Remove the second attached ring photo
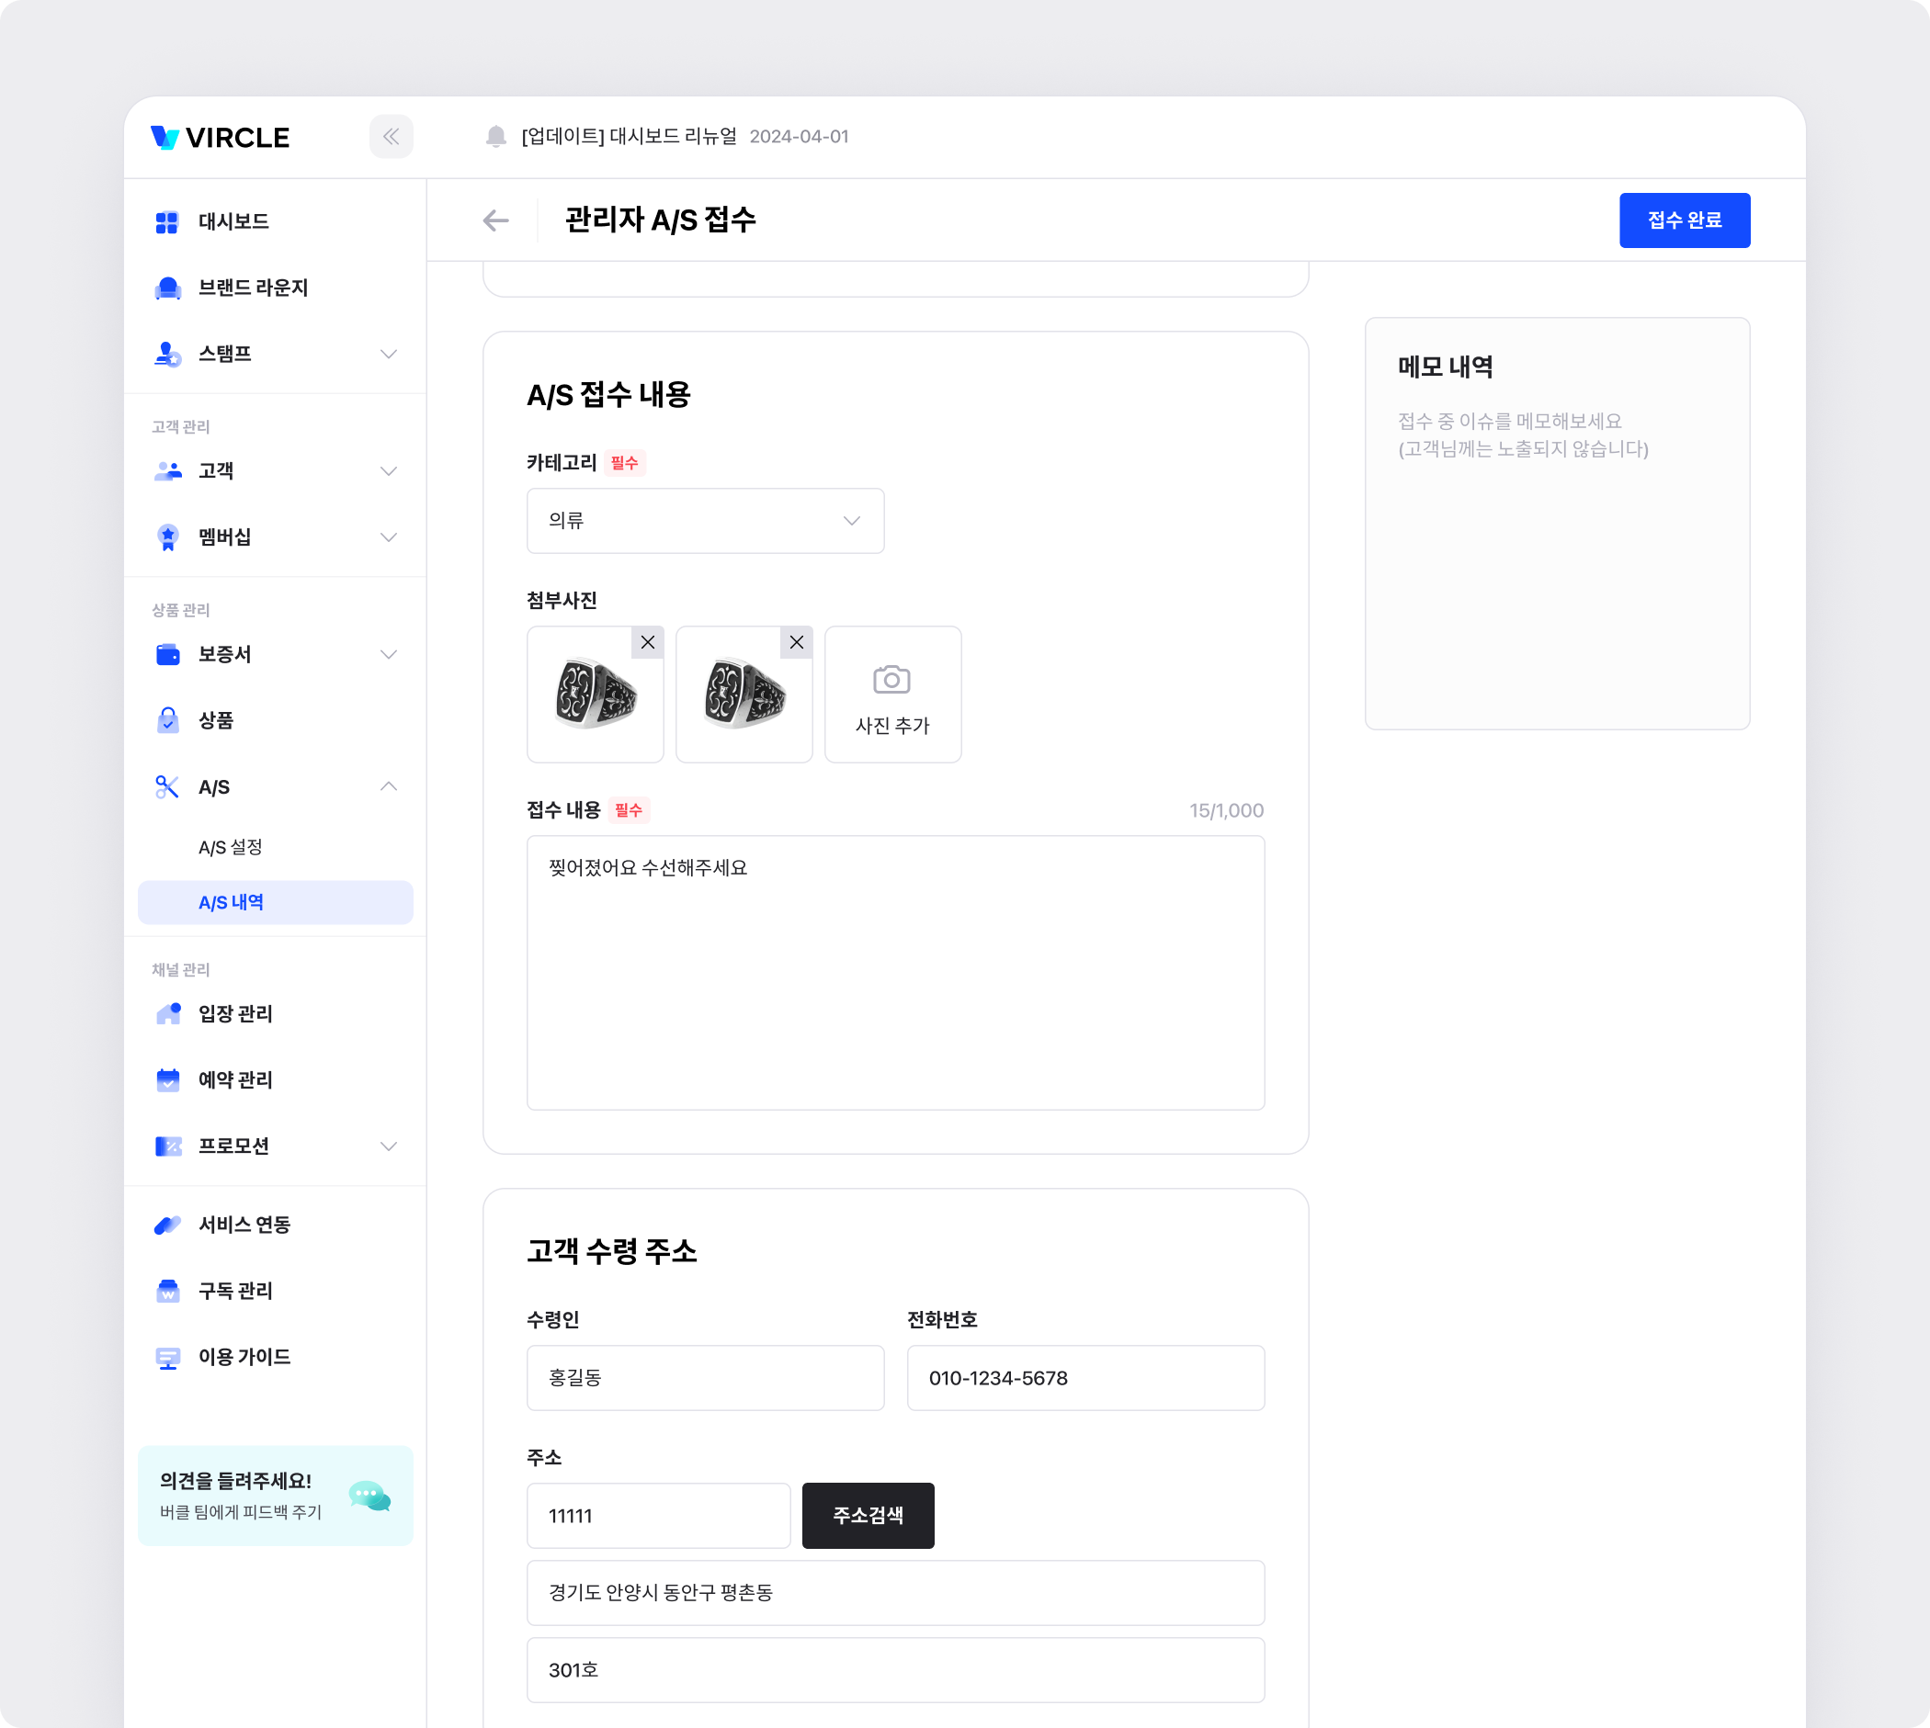The image size is (1930, 1728). (x=796, y=643)
